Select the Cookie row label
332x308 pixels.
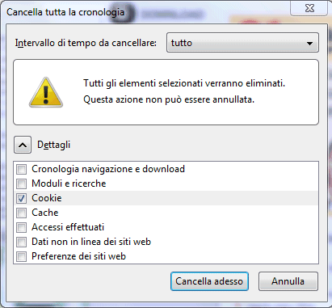(47, 198)
